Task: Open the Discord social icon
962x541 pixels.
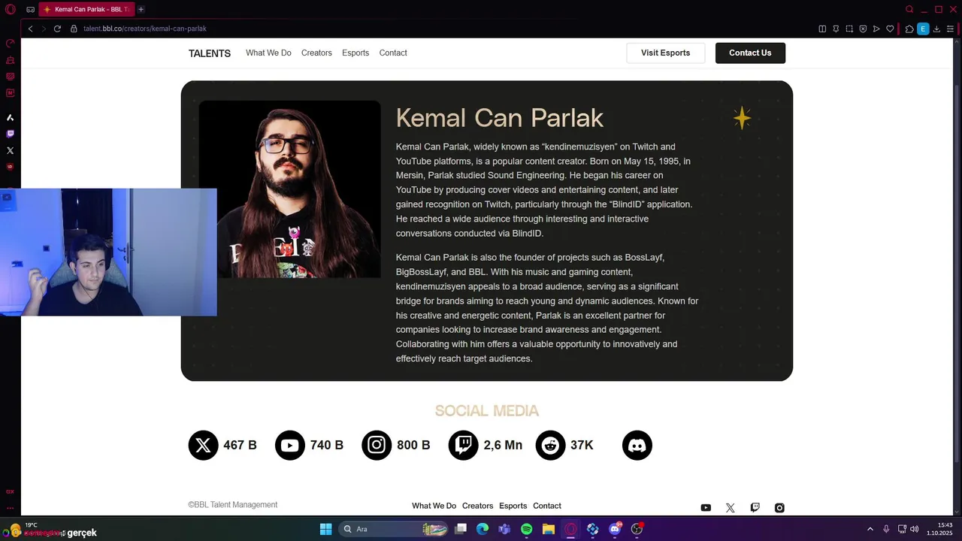Action: (637, 446)
